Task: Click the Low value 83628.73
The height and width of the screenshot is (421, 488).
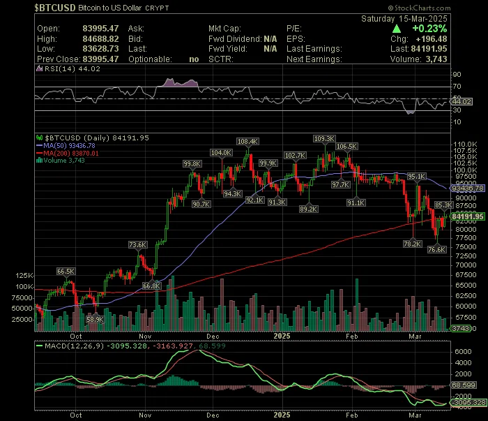Action: click(x=100, y=49)
